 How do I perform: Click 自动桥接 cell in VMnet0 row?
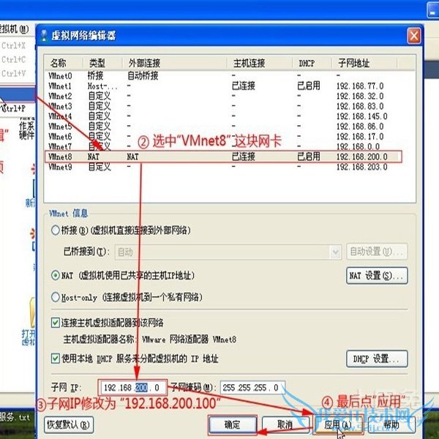(x=143, y=75)
